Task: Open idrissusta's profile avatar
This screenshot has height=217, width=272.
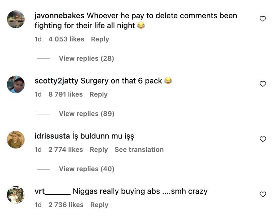Action: (16, 140)
